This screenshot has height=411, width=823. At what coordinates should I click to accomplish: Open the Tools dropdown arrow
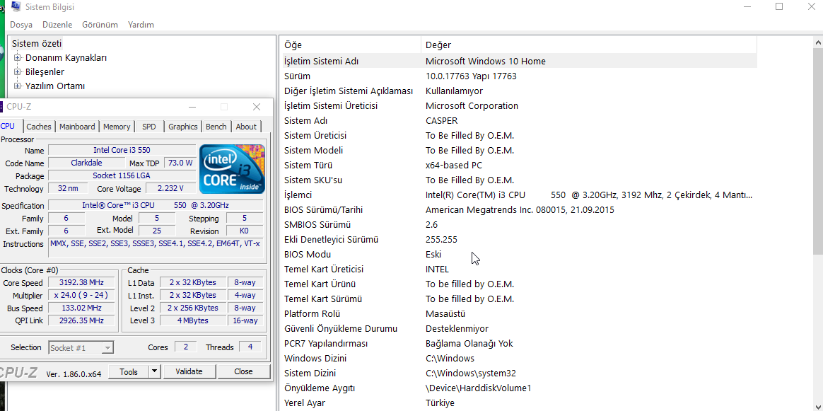click(154, 371)
